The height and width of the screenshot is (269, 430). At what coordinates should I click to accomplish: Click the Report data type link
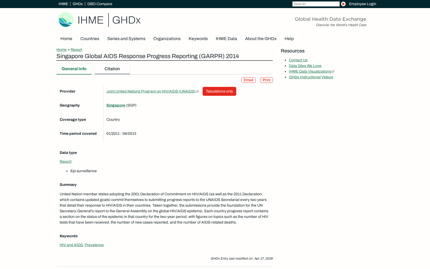(65, 162)
